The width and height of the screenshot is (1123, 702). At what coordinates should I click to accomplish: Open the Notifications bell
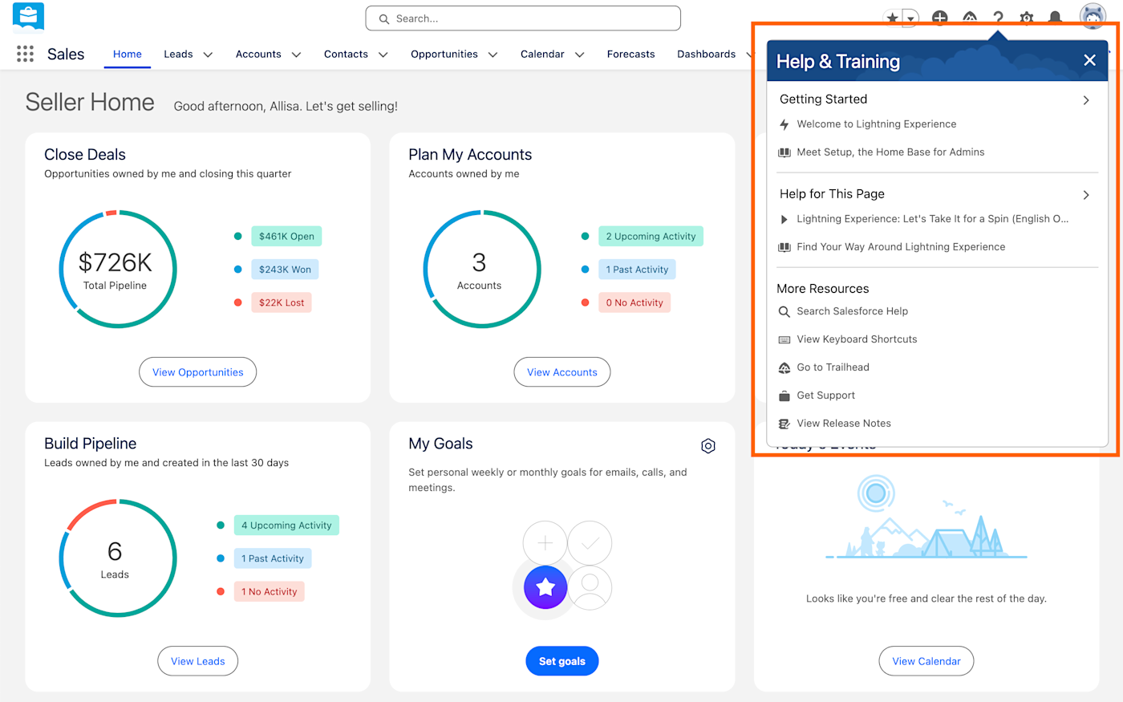[x=1056, y=18]
